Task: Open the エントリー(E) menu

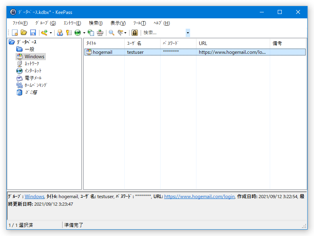Action: coord(72,23)
